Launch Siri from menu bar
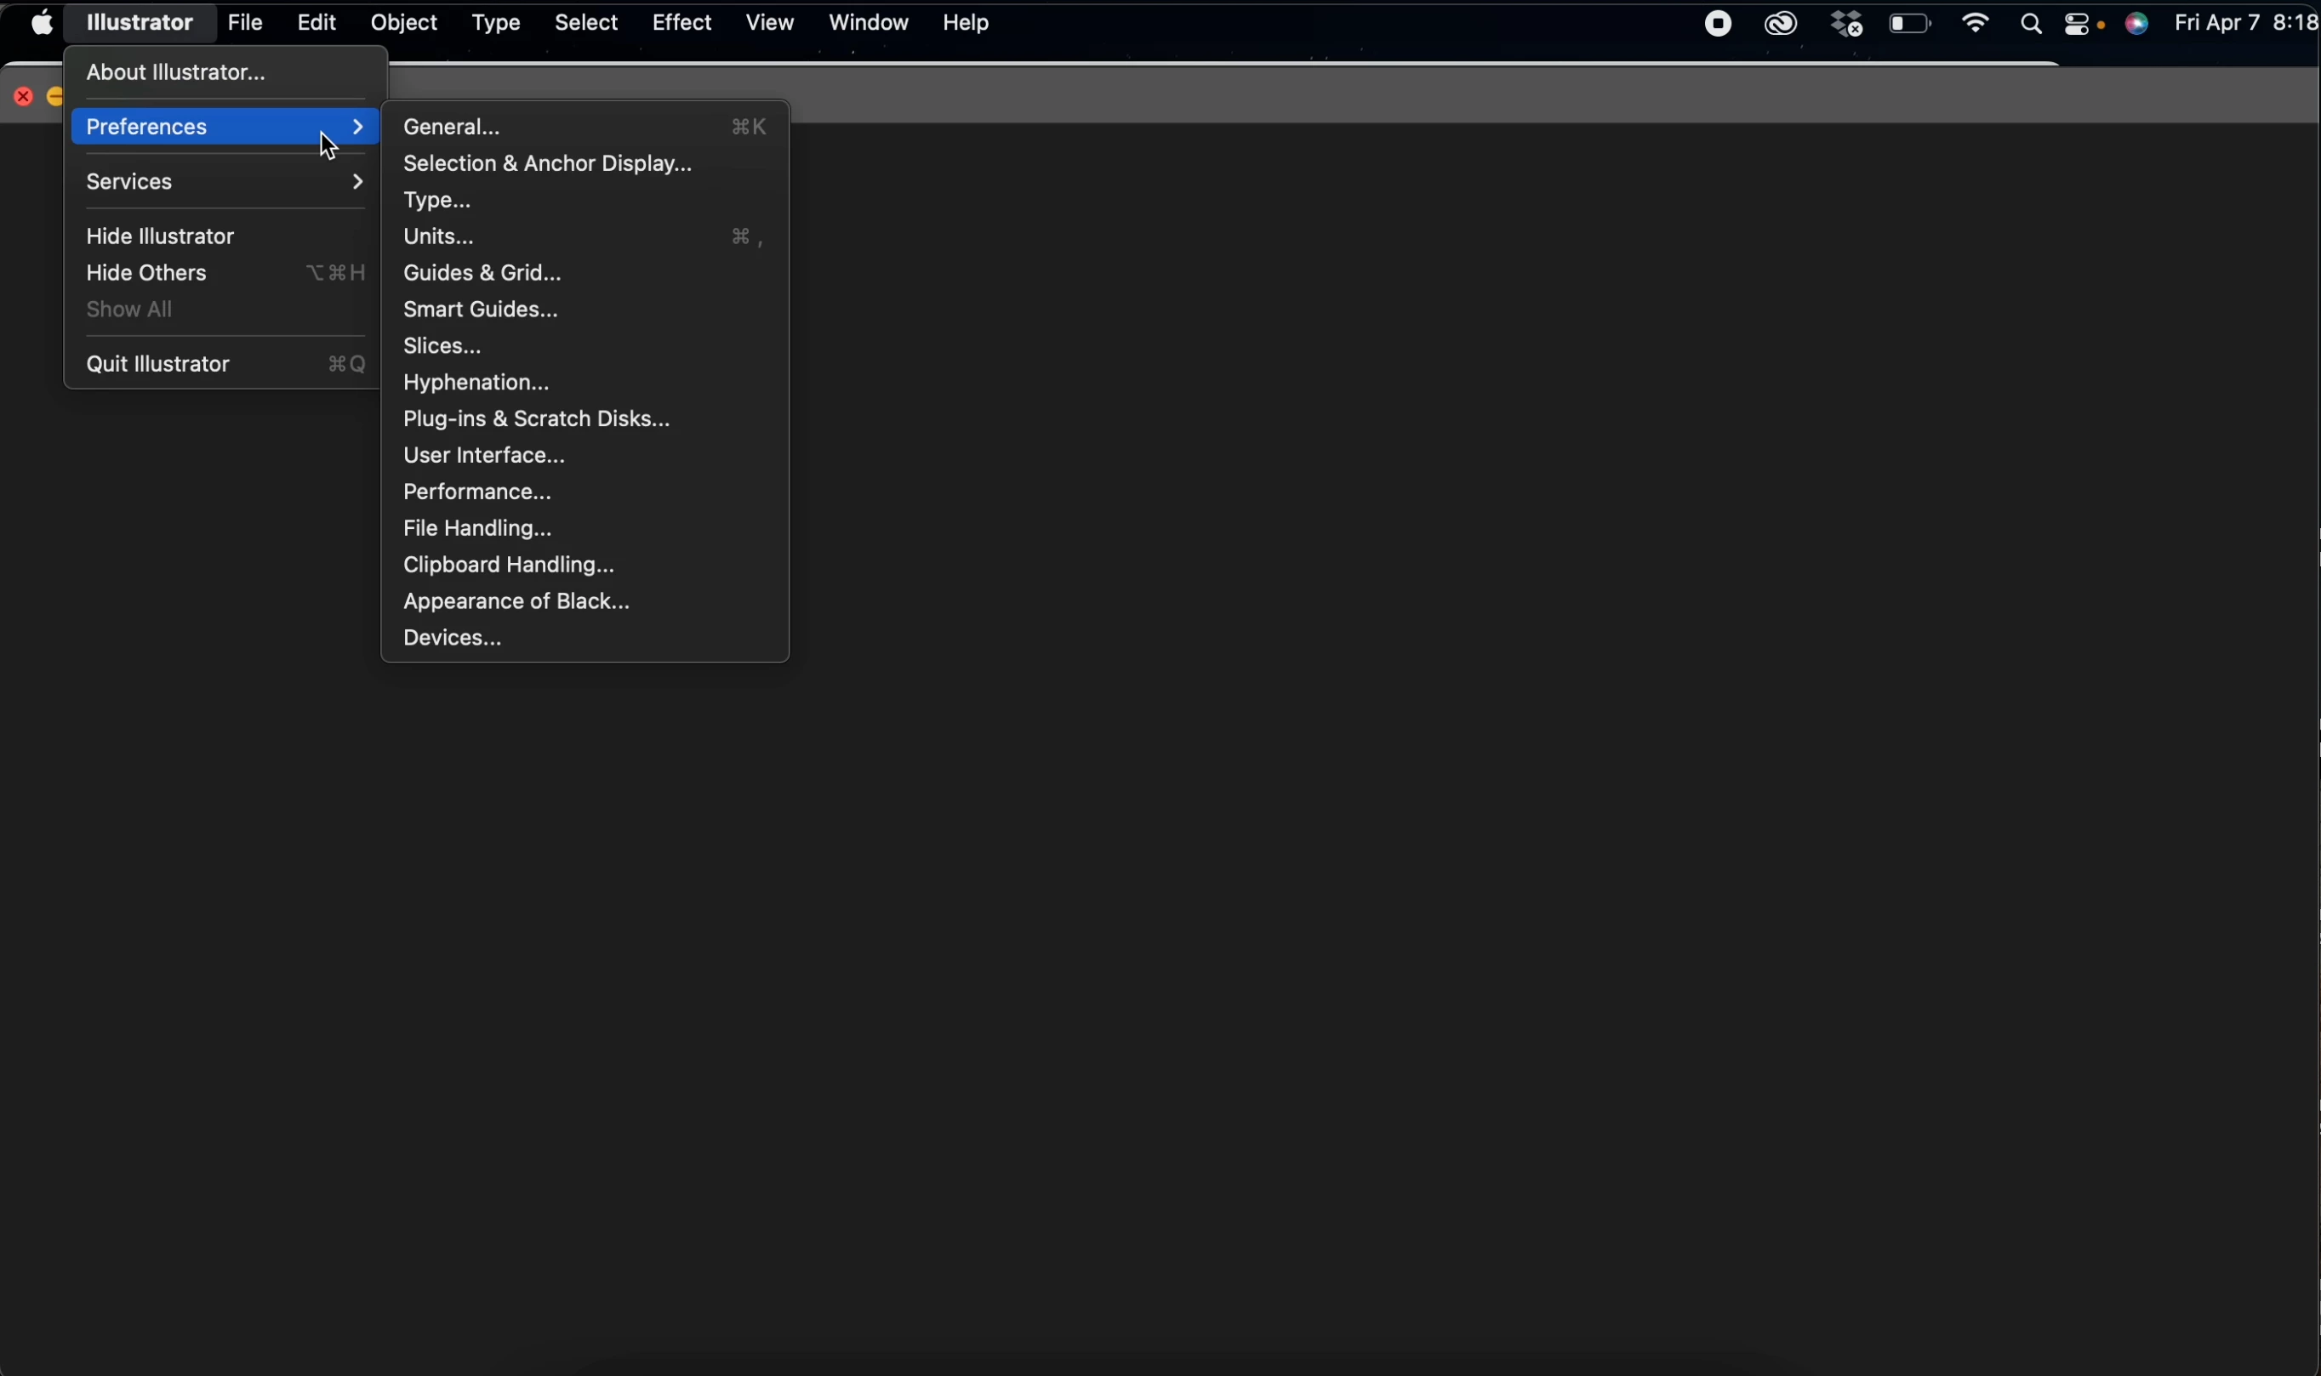Viewport: 2321px width, 1376px height. (2138, 25)
